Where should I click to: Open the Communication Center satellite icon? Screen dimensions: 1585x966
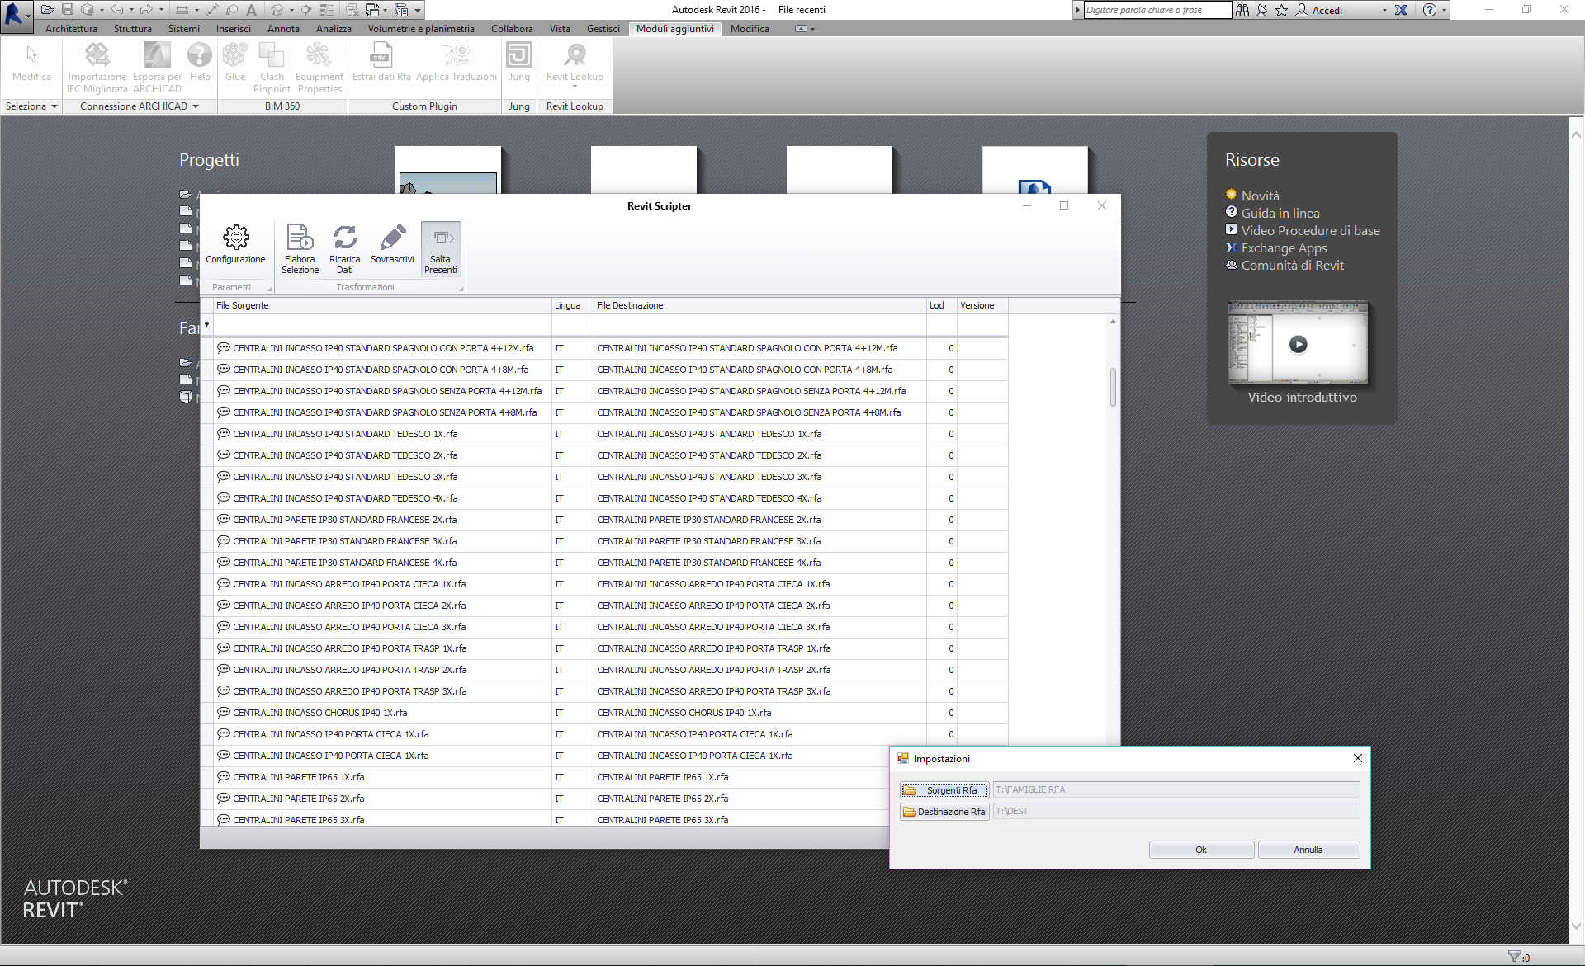pyautogui.click(x=1262, y=10)
